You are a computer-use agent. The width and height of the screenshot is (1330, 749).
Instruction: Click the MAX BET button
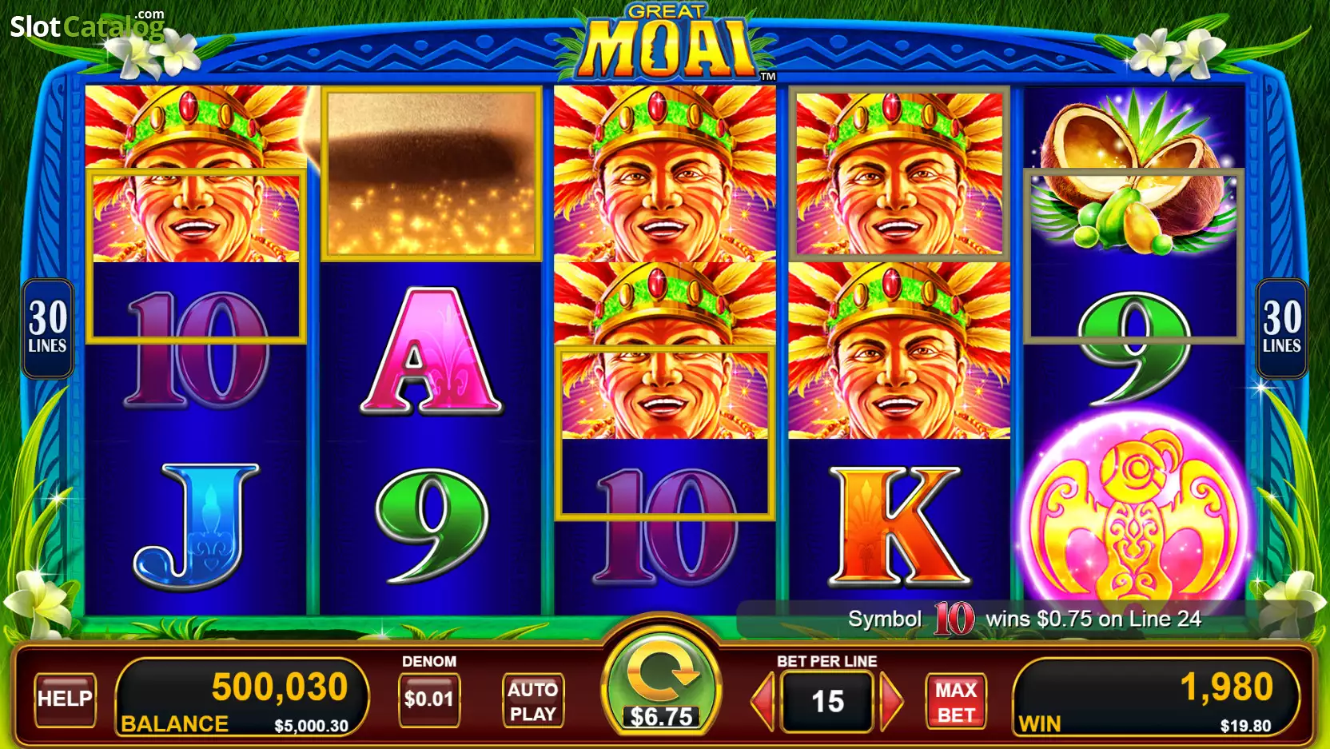tap(956, 702)
